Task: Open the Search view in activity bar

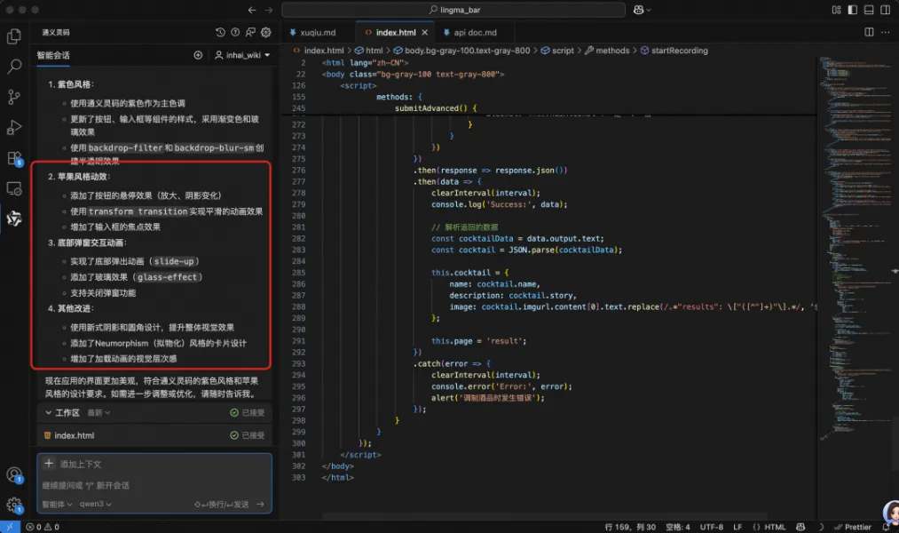Action: point(14,67)
